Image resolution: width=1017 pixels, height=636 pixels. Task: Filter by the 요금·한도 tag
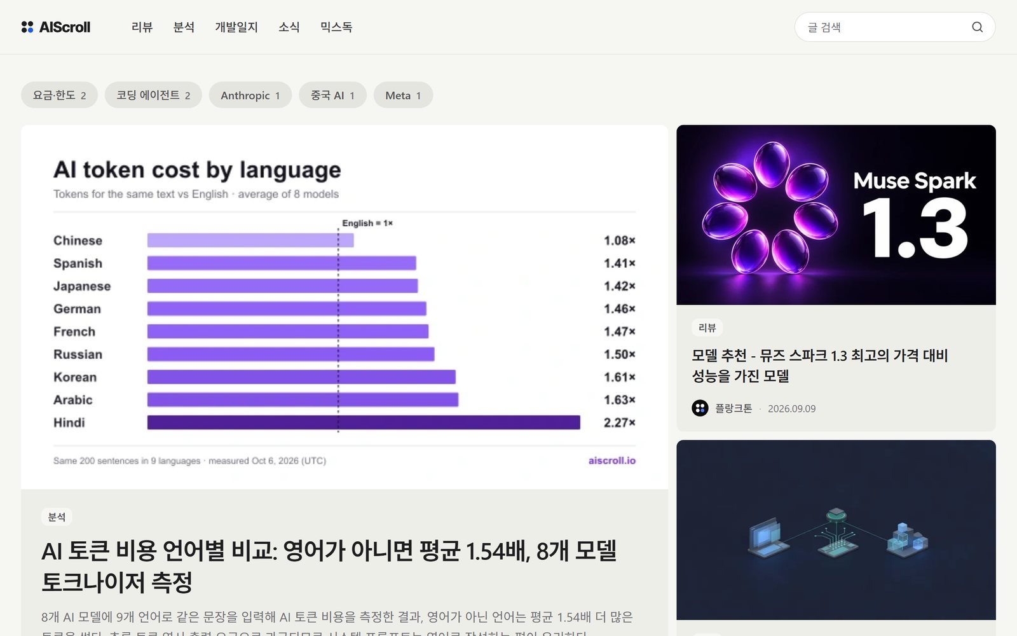[59, 95]
